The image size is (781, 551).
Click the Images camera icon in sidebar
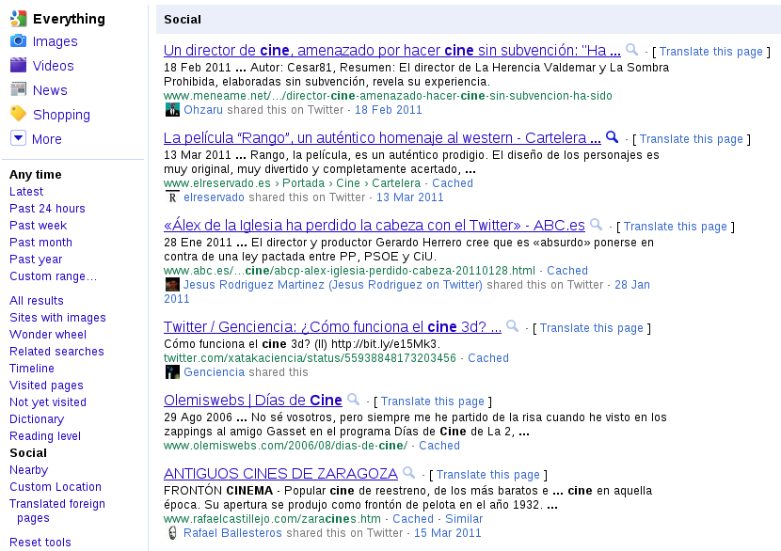pos(18,40)
